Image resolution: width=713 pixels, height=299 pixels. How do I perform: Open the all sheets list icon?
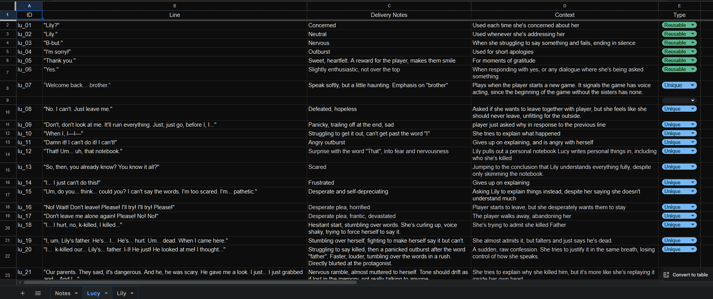[x=38, y=293]
